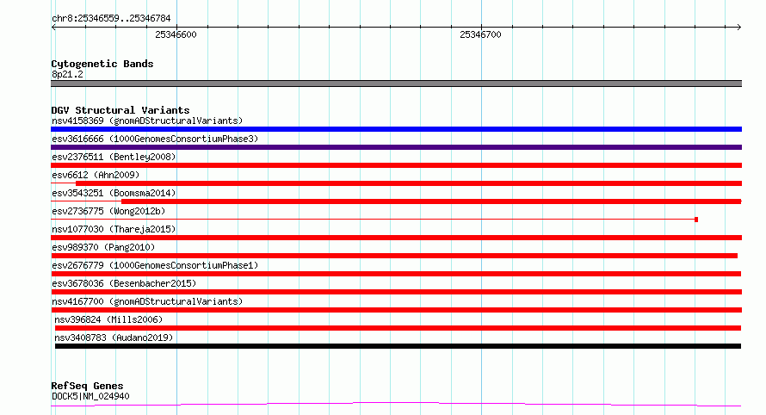Select the red esv2376511 variant bar
766x415 pixels.
(396, 165)
